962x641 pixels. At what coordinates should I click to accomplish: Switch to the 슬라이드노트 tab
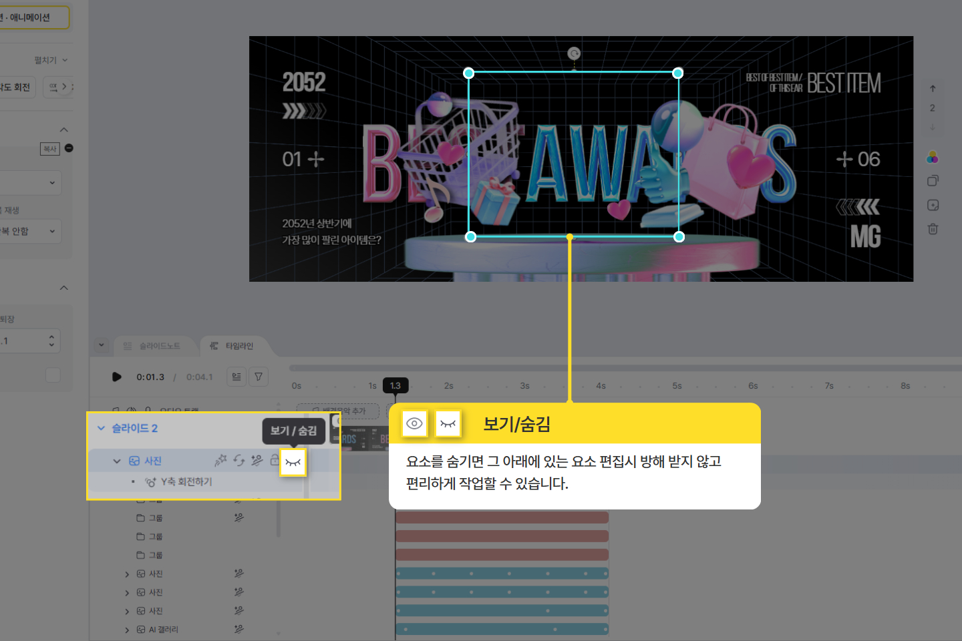click(152, 346)
